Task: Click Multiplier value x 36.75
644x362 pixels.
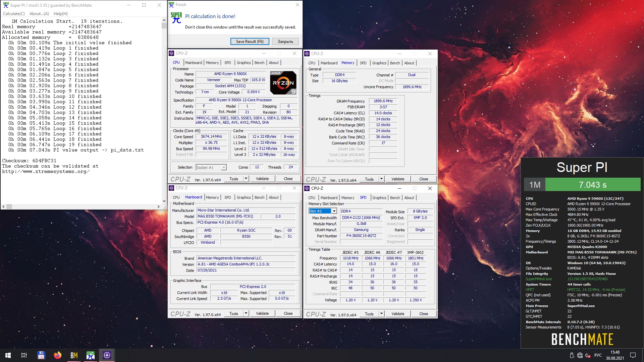Action: pos(211,142)
